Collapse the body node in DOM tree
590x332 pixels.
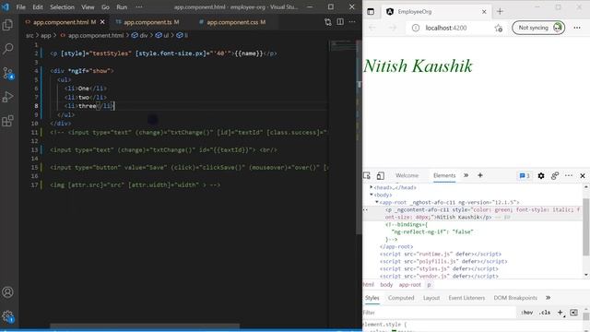coord(372,195)
